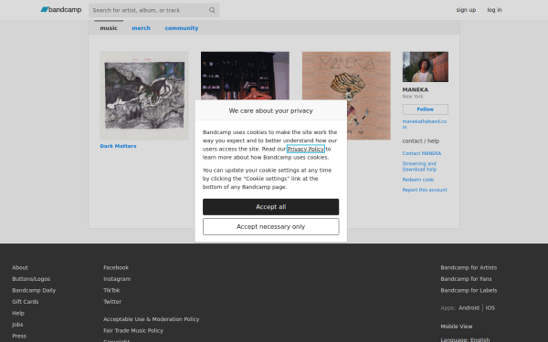Click the Redeem code link
The width and height of the screenshot is (548, 342).
[418, 180]
